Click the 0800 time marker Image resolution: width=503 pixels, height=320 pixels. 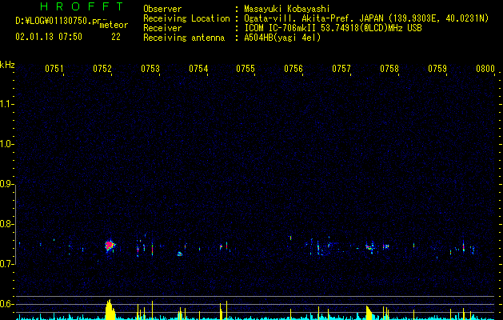click(x=485, y=69)
